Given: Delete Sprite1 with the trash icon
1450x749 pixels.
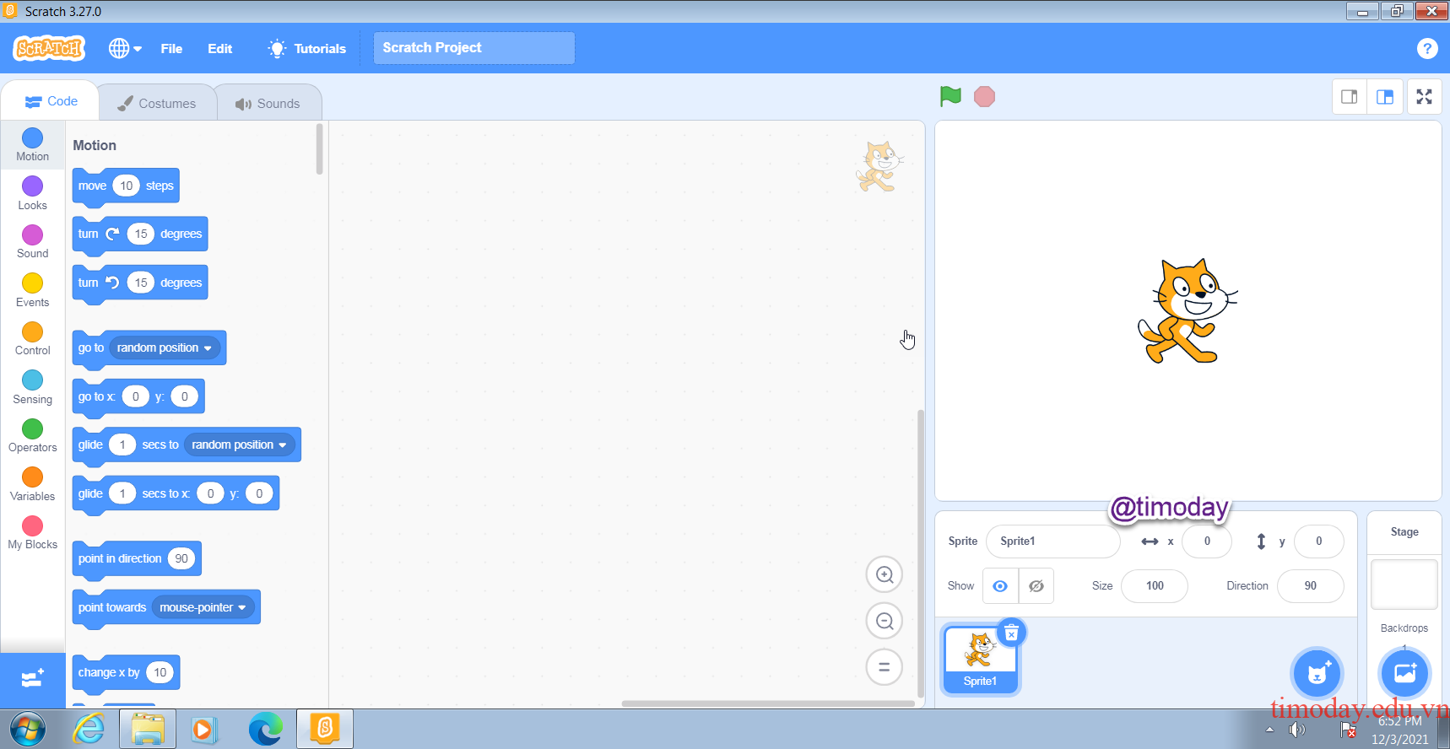Looking at the screenshot, I should (x=1011, y=633).
